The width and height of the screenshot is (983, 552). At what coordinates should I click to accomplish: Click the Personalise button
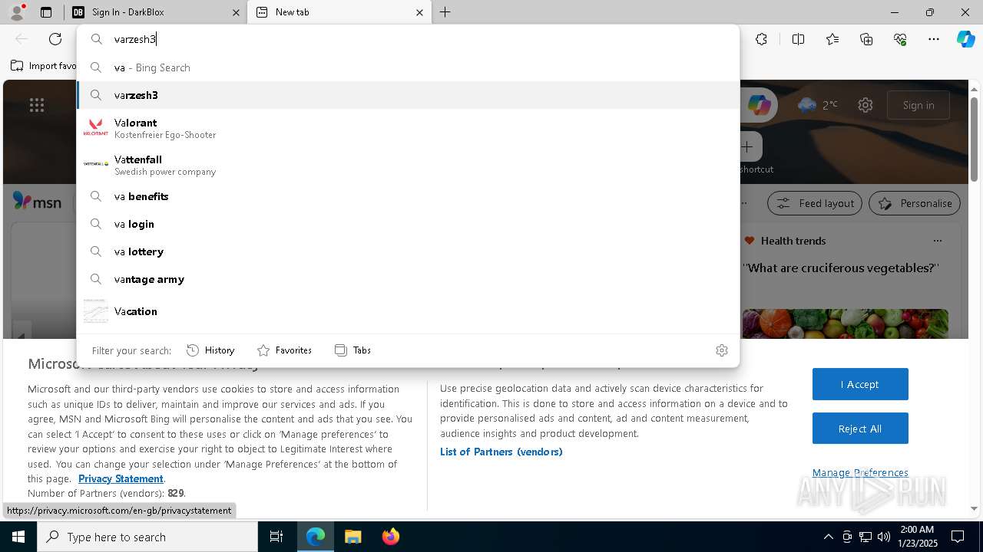915,203
